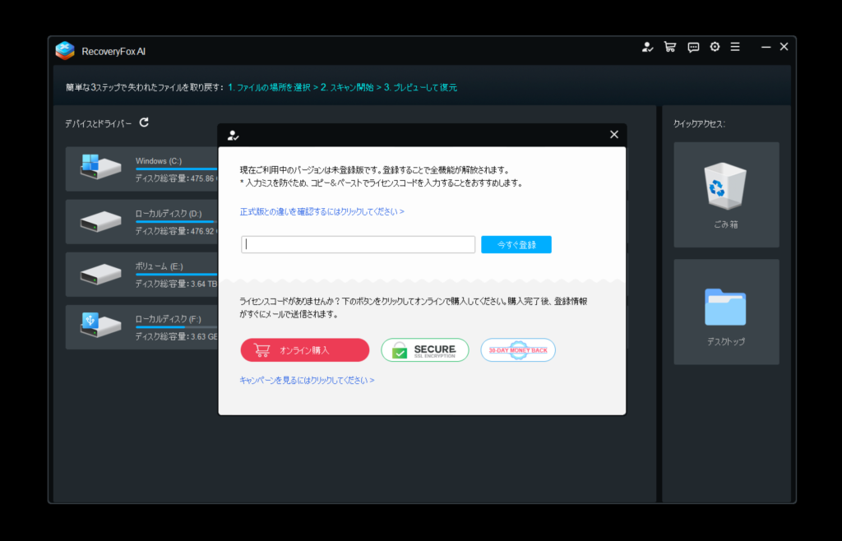Click the license code input field
This screenshot has width=842, height=541.
(359, 244)
